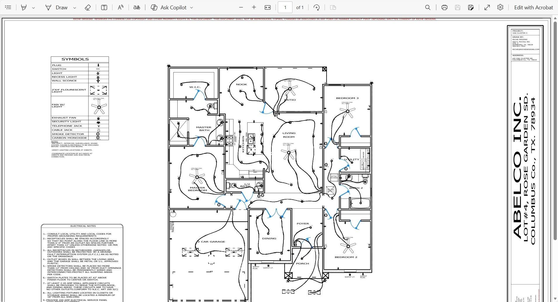The width and height of the screenshot is (558, 302).
Task: Click the page number input field
Action: (285, 8)
